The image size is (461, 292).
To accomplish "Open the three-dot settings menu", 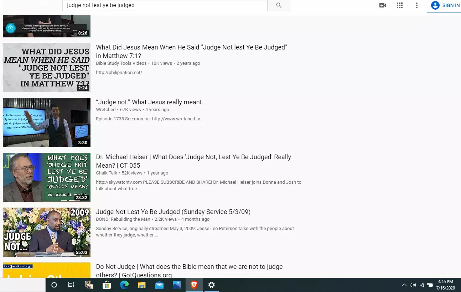I will coord(417,5).
